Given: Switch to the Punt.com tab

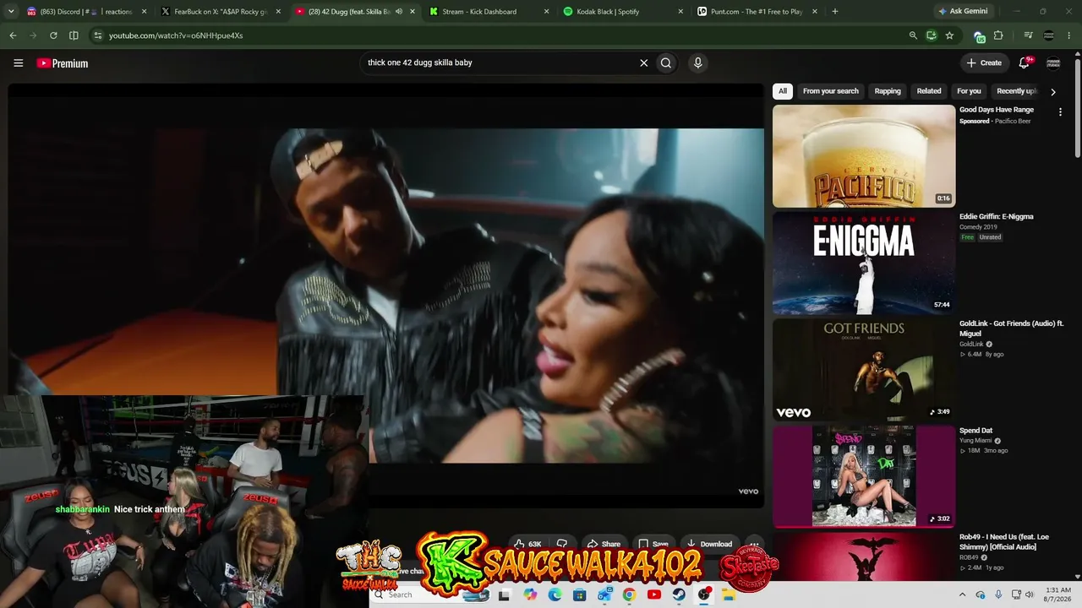Looking at the screenshot, I should 757,12.
